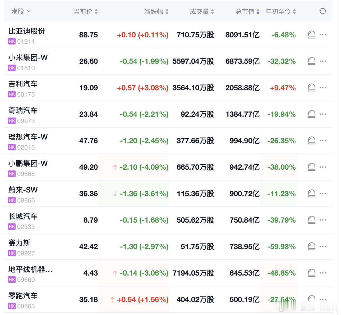Click price 88.75 of 比亚迪股份
The width and height of the screenshot is (341, 315).
click(89, 35)
